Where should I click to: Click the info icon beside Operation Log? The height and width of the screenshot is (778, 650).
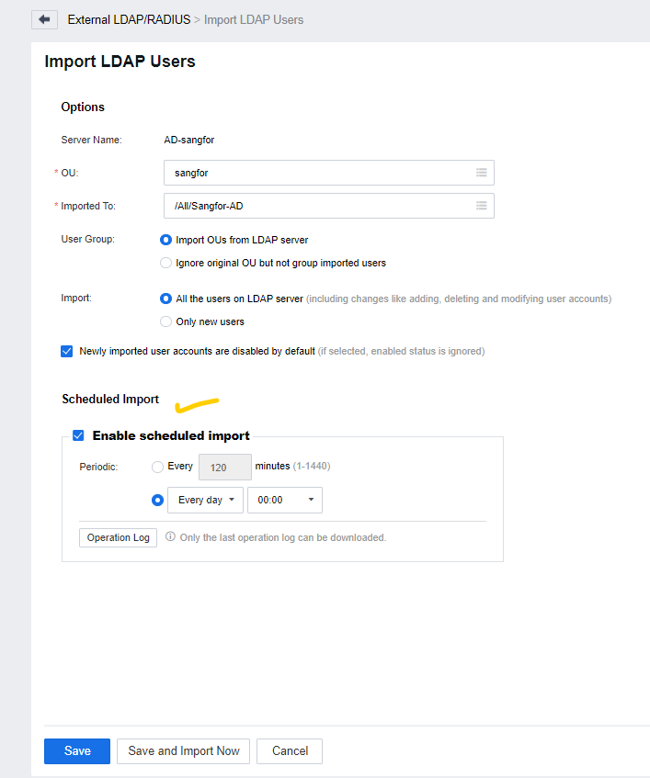(170, 536)
